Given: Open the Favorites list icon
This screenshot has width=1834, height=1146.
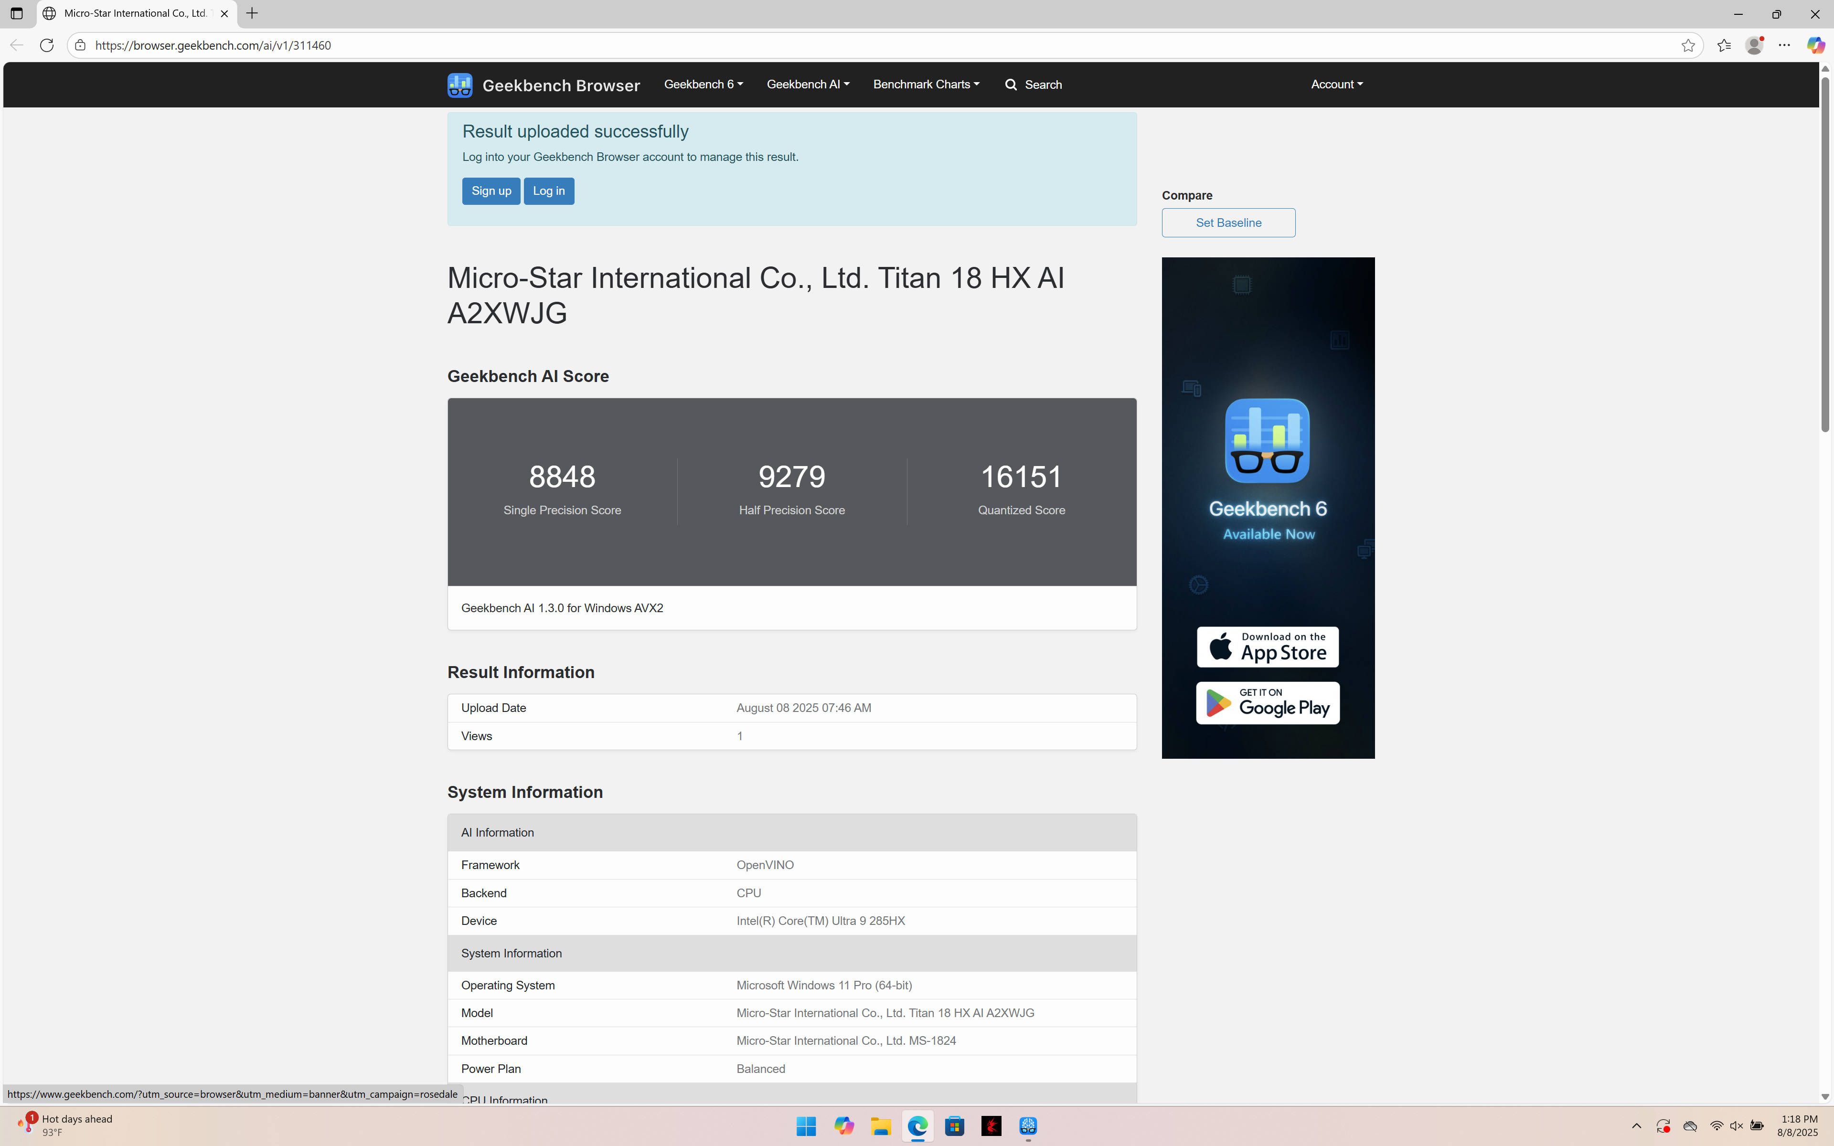Looking at the screenshot, I should click(x=1724, y=45).
